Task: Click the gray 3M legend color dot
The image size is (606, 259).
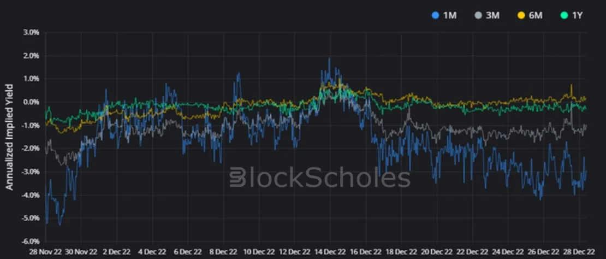Action: 478,16
